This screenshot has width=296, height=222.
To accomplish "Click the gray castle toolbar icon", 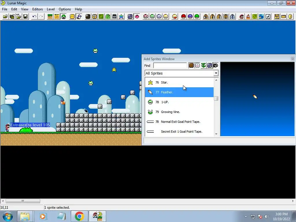I will tap(114, 16).
